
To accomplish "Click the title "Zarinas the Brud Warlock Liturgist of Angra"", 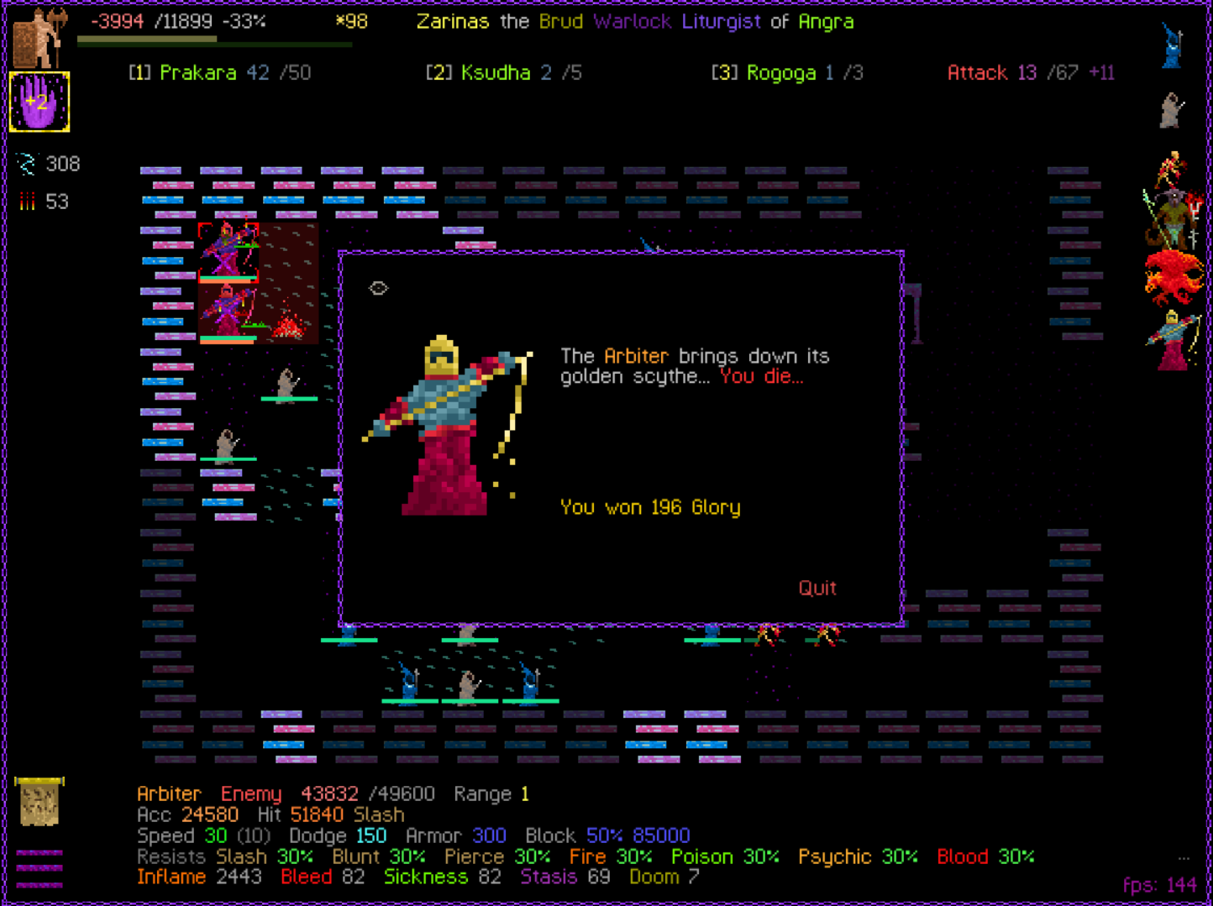I will (x=635, y=21).
